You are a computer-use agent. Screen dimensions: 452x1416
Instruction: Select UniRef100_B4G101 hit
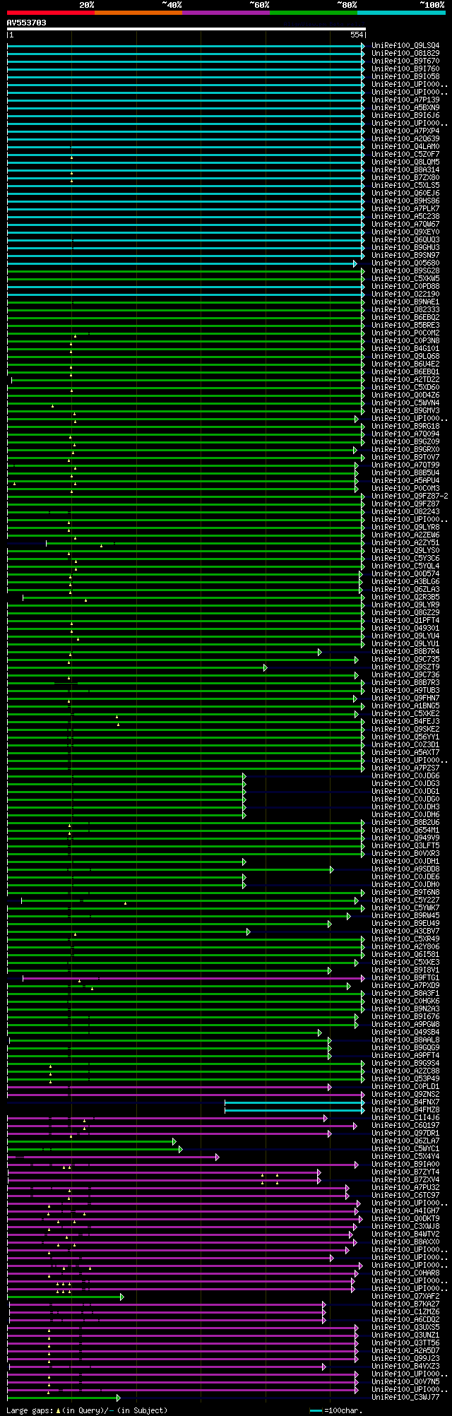[x=405, y=348]
